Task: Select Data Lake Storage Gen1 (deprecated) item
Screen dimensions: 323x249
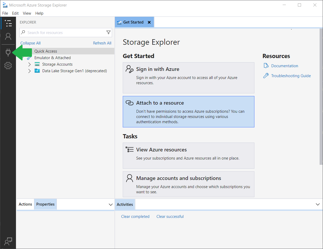Action: pyautogui.click(x=66, y=71)
